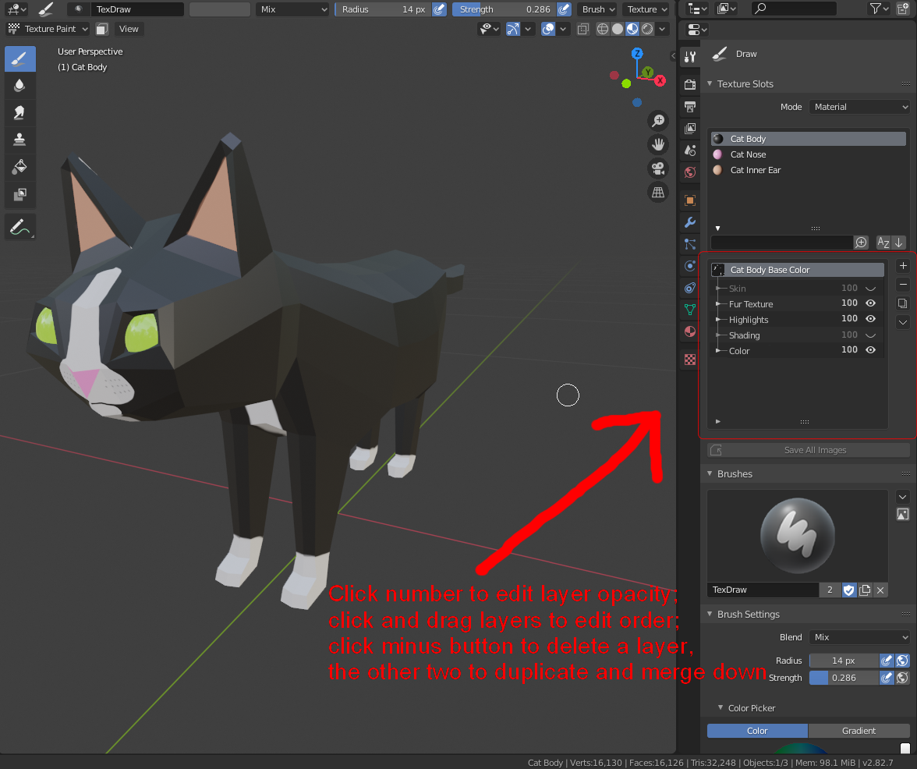Switch perspective/orthographic grid icon

(x=658, y=192)
